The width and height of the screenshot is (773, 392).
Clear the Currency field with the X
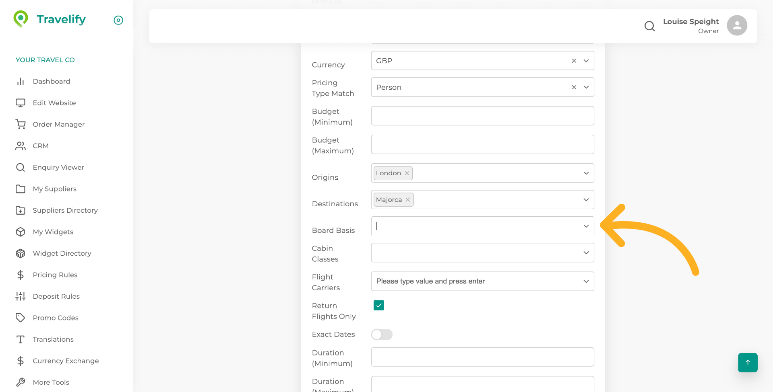(x=574, y=60)
